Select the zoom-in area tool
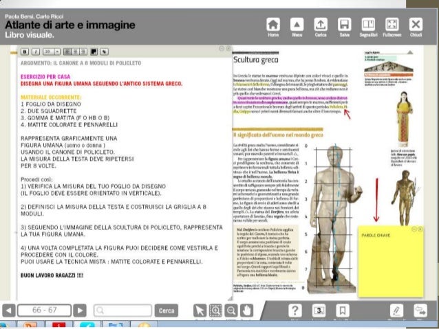The height and width of the screenshot is (329, 439). [x=215, y=310]
